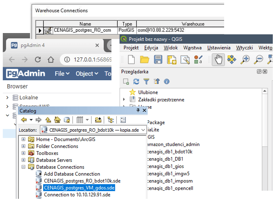Select CENAGIS_postgres_RO_bdot10k.sde connection
This screenshot has height=201, width=275.
(x=82, y=181)
